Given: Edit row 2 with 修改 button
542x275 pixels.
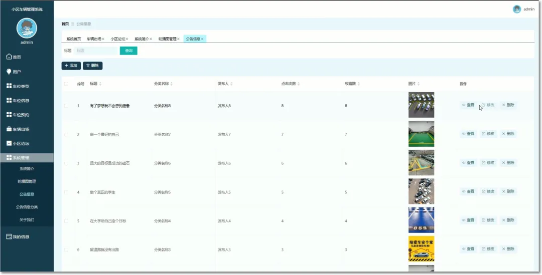Looking at the screenshot, I should point(488,134).
